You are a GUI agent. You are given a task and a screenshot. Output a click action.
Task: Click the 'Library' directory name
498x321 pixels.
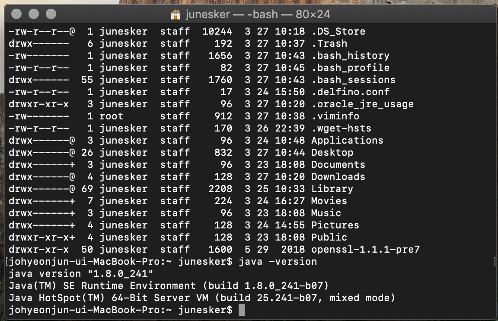332,189
